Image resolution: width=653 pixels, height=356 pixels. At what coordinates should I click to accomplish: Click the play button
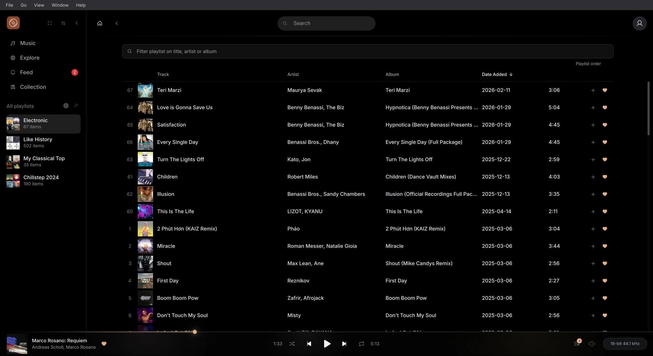(x=327, y=344)
